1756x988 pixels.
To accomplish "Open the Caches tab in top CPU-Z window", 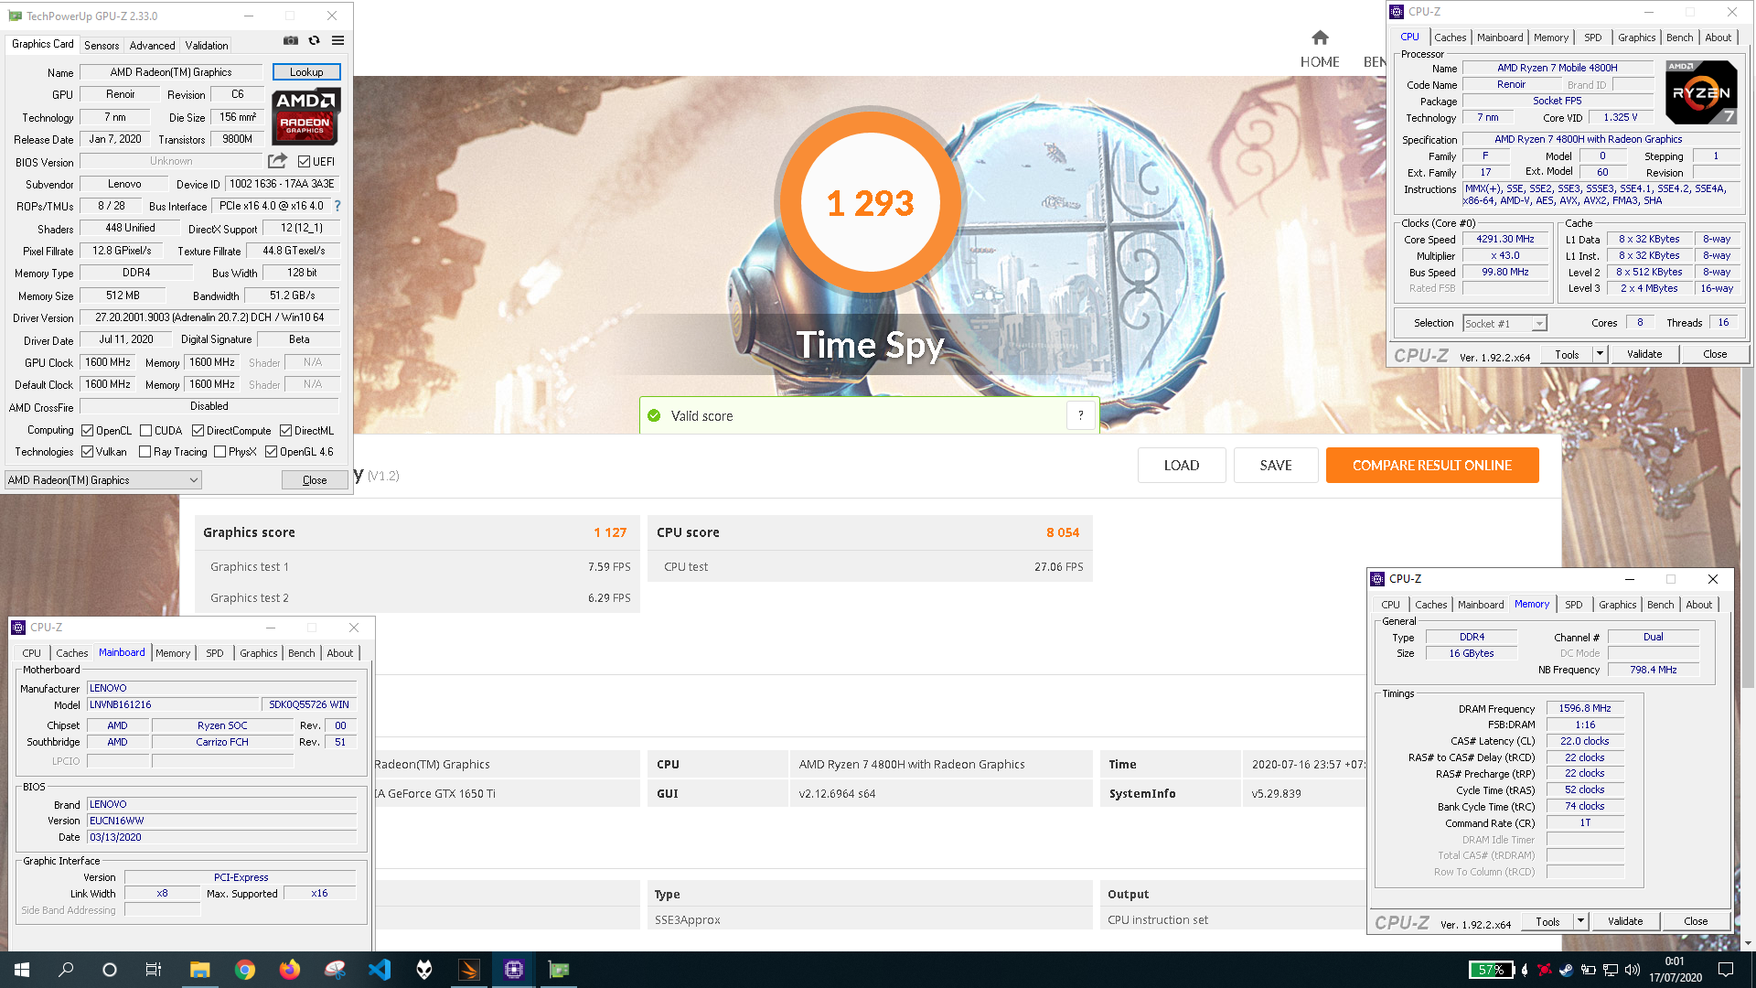I will point(1450,38).
